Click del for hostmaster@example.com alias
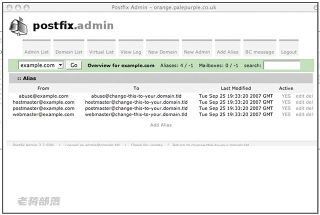The image size is (320, 215). click(310, 102)
